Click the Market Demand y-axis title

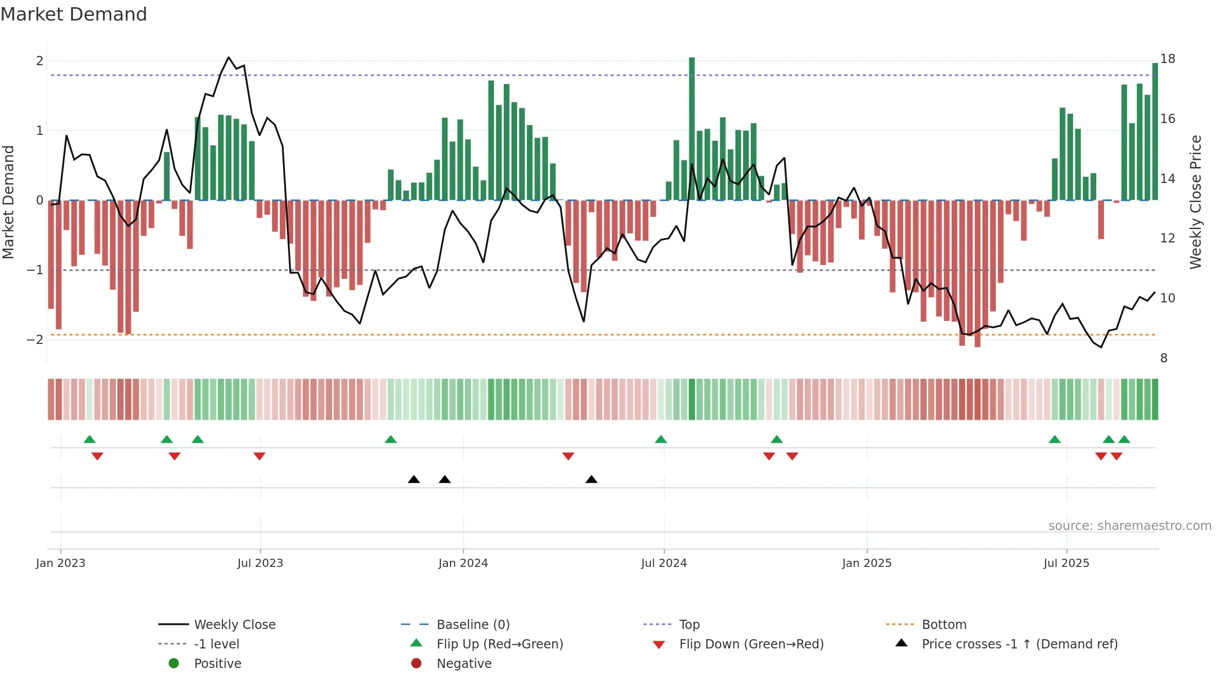pyautogui.click(x=8, y=202)
